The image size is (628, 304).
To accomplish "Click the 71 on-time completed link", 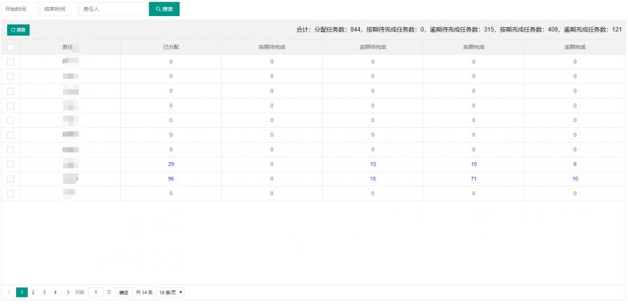I will point(474,179).
